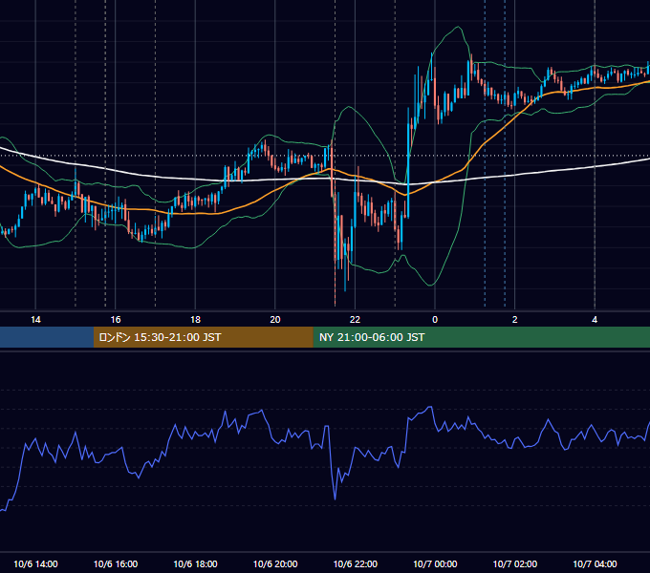650x573 pixels.
Task: Click the 18 hour axis label
Action: (x=195, y=320)
